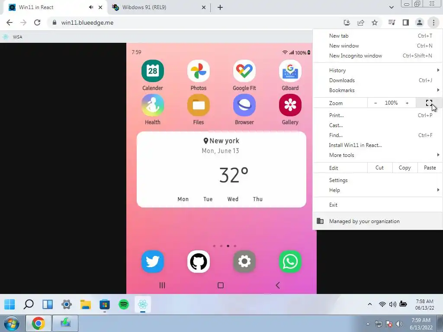Expand the Help submenu

coord(378,190)
